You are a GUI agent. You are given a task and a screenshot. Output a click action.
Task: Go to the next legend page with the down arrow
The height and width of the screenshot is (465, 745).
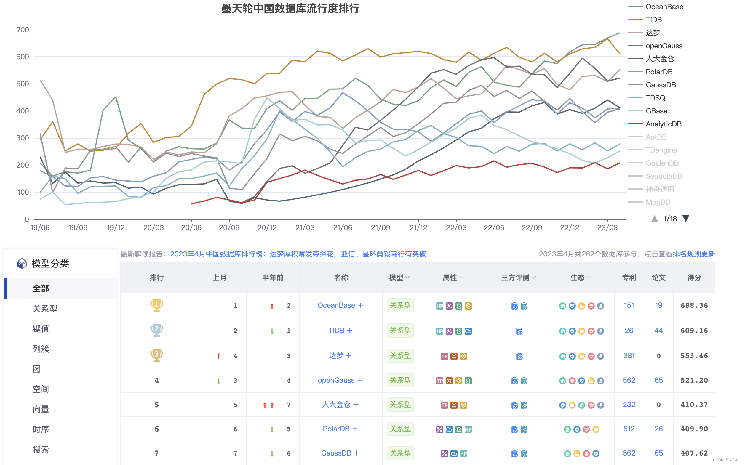click(x=686, y=218)
